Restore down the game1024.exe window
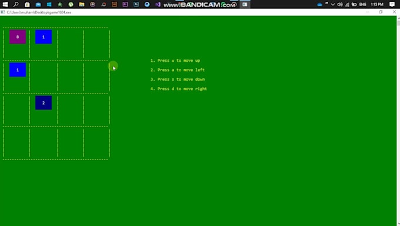400x226 pixels. [x=381, y=12]
